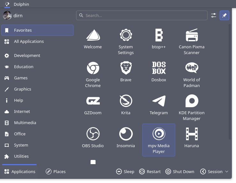Screen dimensions: 236x183
Task: Open KDE Partition Manager
Action: 192,104
